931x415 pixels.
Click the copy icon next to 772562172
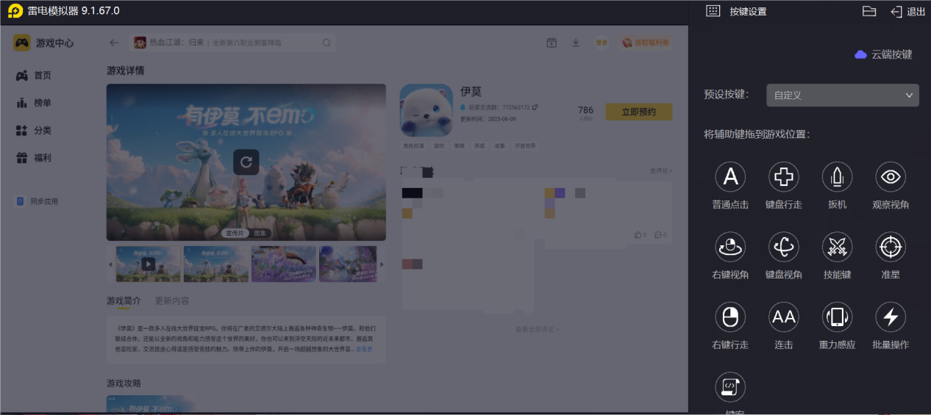535,107
